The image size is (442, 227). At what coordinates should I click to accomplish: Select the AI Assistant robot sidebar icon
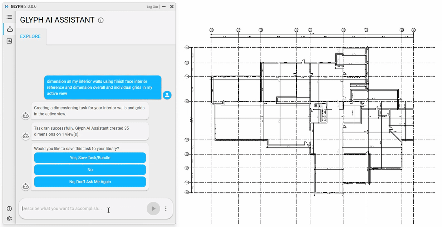(x=10, y=29)
